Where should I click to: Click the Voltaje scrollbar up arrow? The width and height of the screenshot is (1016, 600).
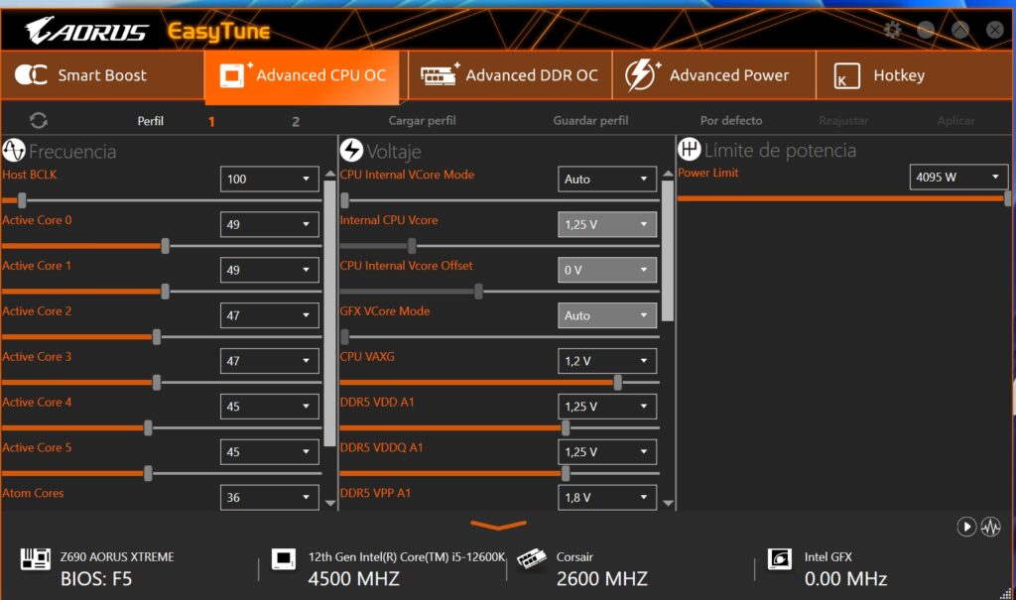pyautogui.click(x=668, y=174)
